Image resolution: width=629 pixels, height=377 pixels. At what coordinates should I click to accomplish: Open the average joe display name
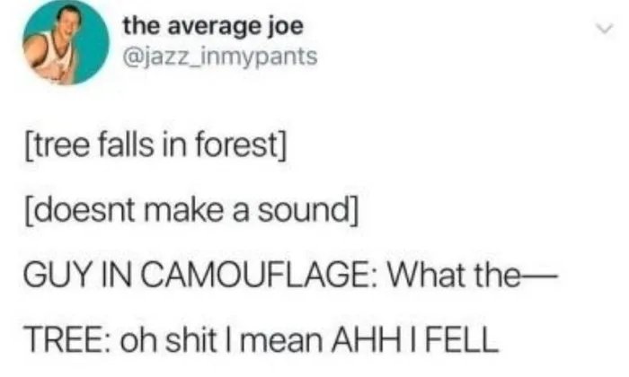214,26
